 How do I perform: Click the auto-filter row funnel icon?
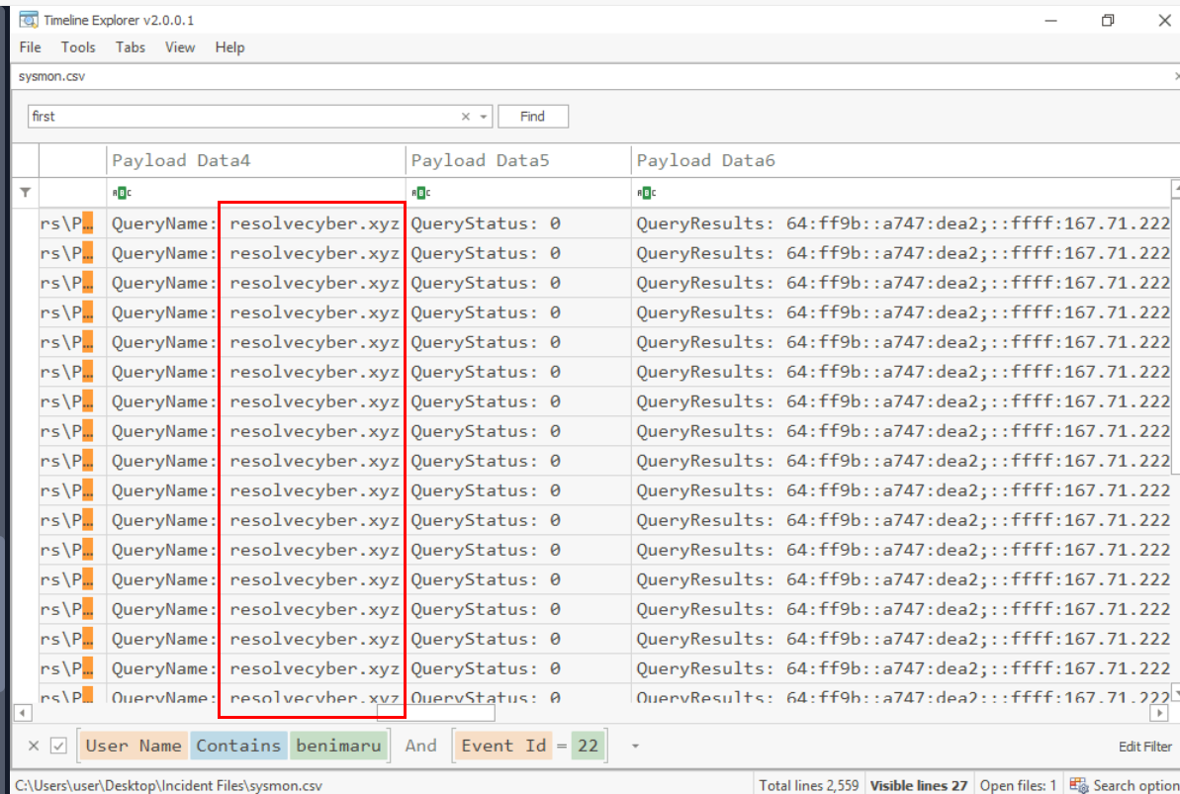pyautogui.click(x=26, y=193)
